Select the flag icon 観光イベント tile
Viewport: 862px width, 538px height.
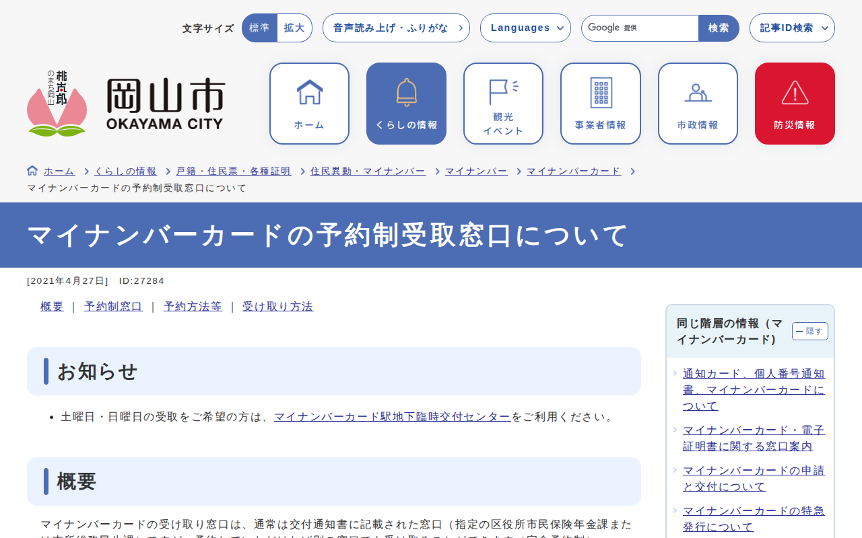(x=503, y=104)
